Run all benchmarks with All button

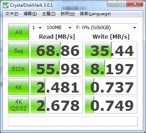[19, 32]
